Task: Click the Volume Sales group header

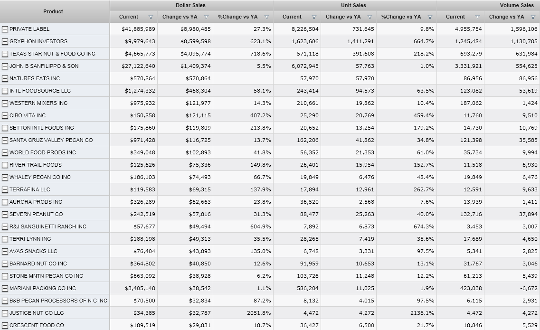Action: point(516,5)
